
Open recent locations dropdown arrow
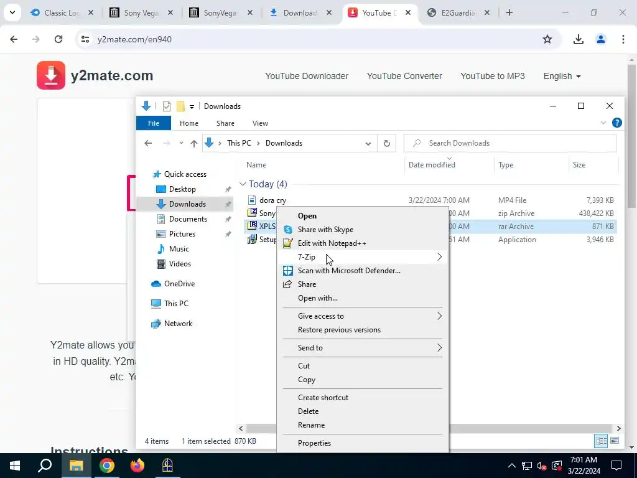pyautogui.click(x=181, y=143)
